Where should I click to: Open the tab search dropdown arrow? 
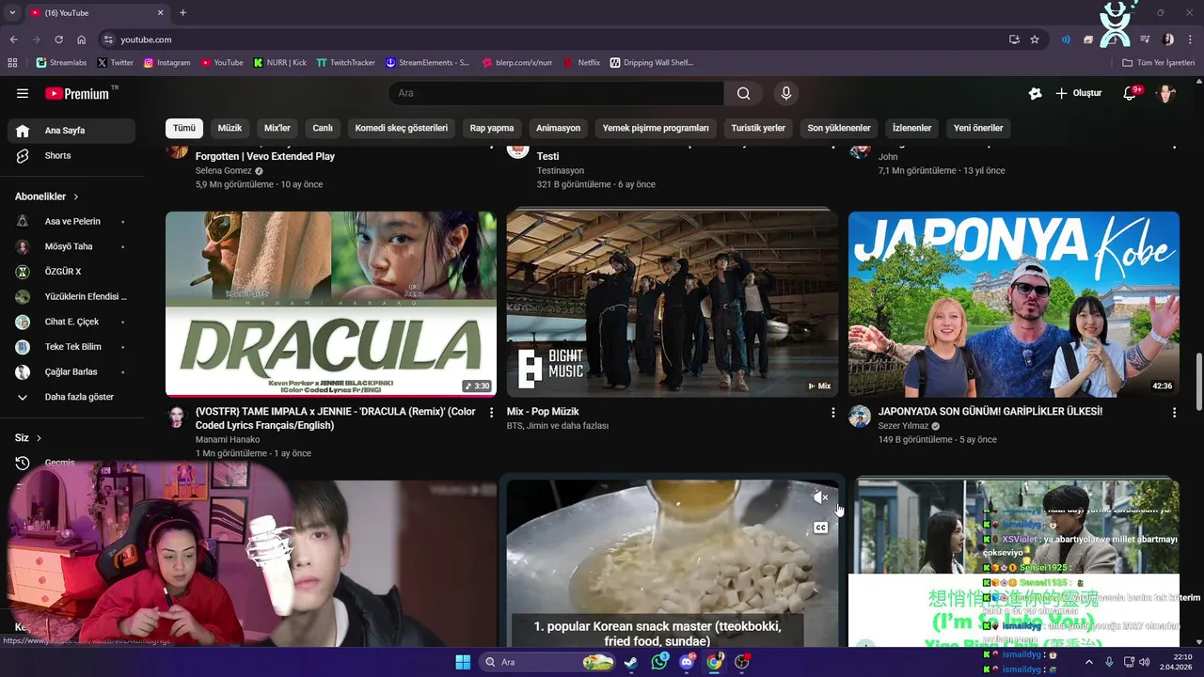pos(12,12)
